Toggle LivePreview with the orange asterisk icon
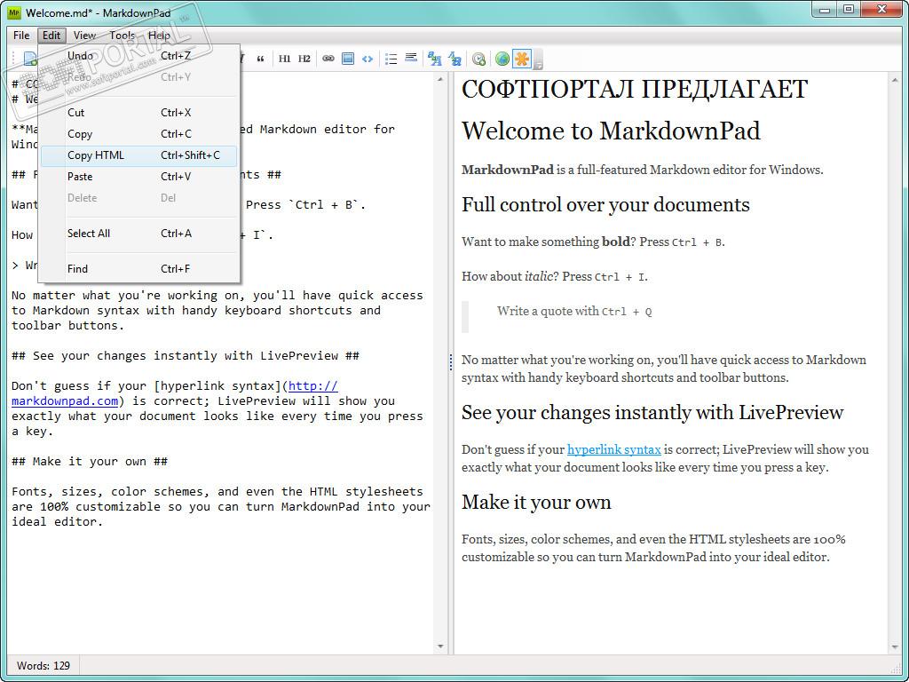This screenshot has height=682, width=909. 522,59
